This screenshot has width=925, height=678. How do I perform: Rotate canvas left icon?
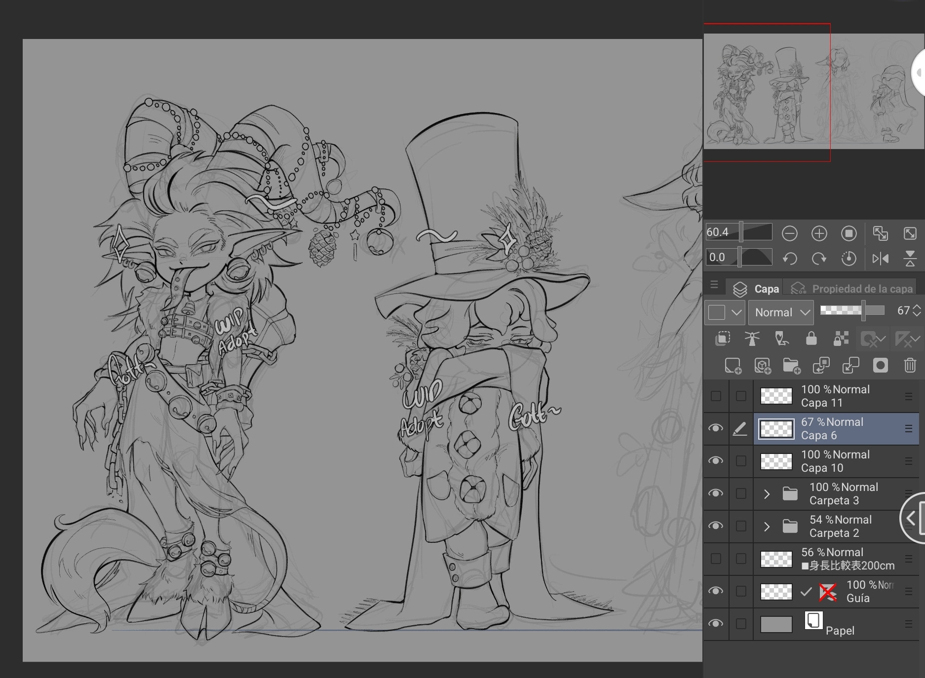790,259
